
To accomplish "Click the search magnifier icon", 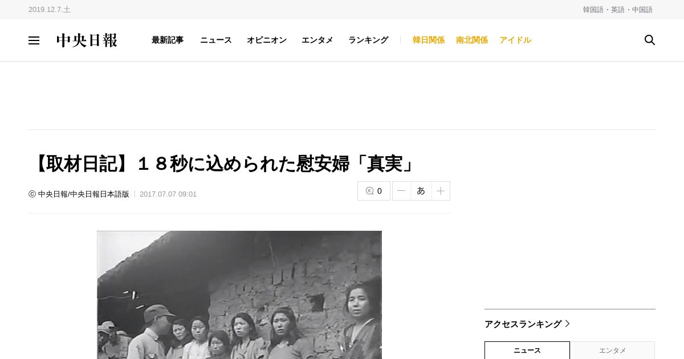I will [x=649, y=40].
